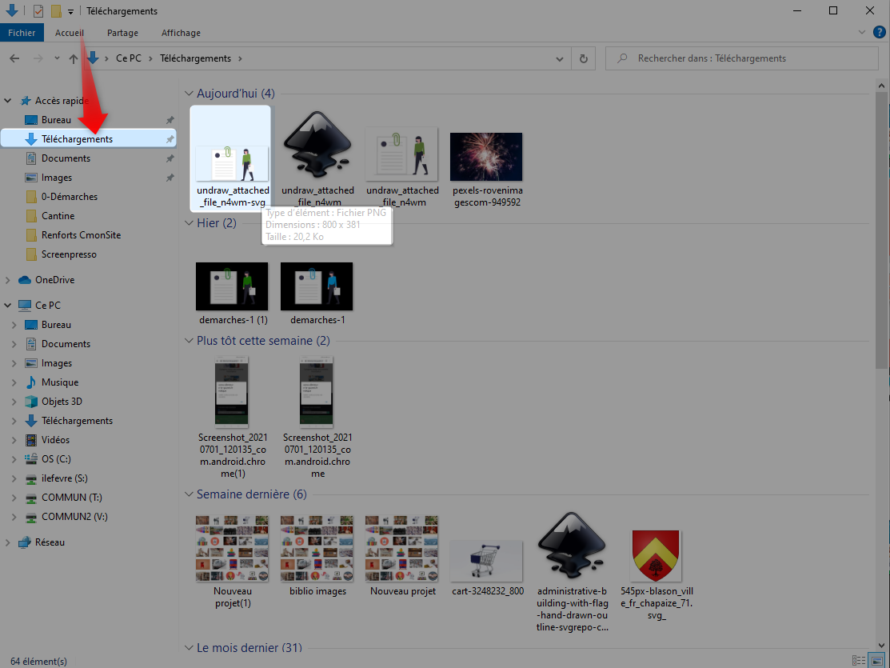Click the New folder icon in title bar
Image resolution: width=890 pixels, height=668 pixels.
56,11
